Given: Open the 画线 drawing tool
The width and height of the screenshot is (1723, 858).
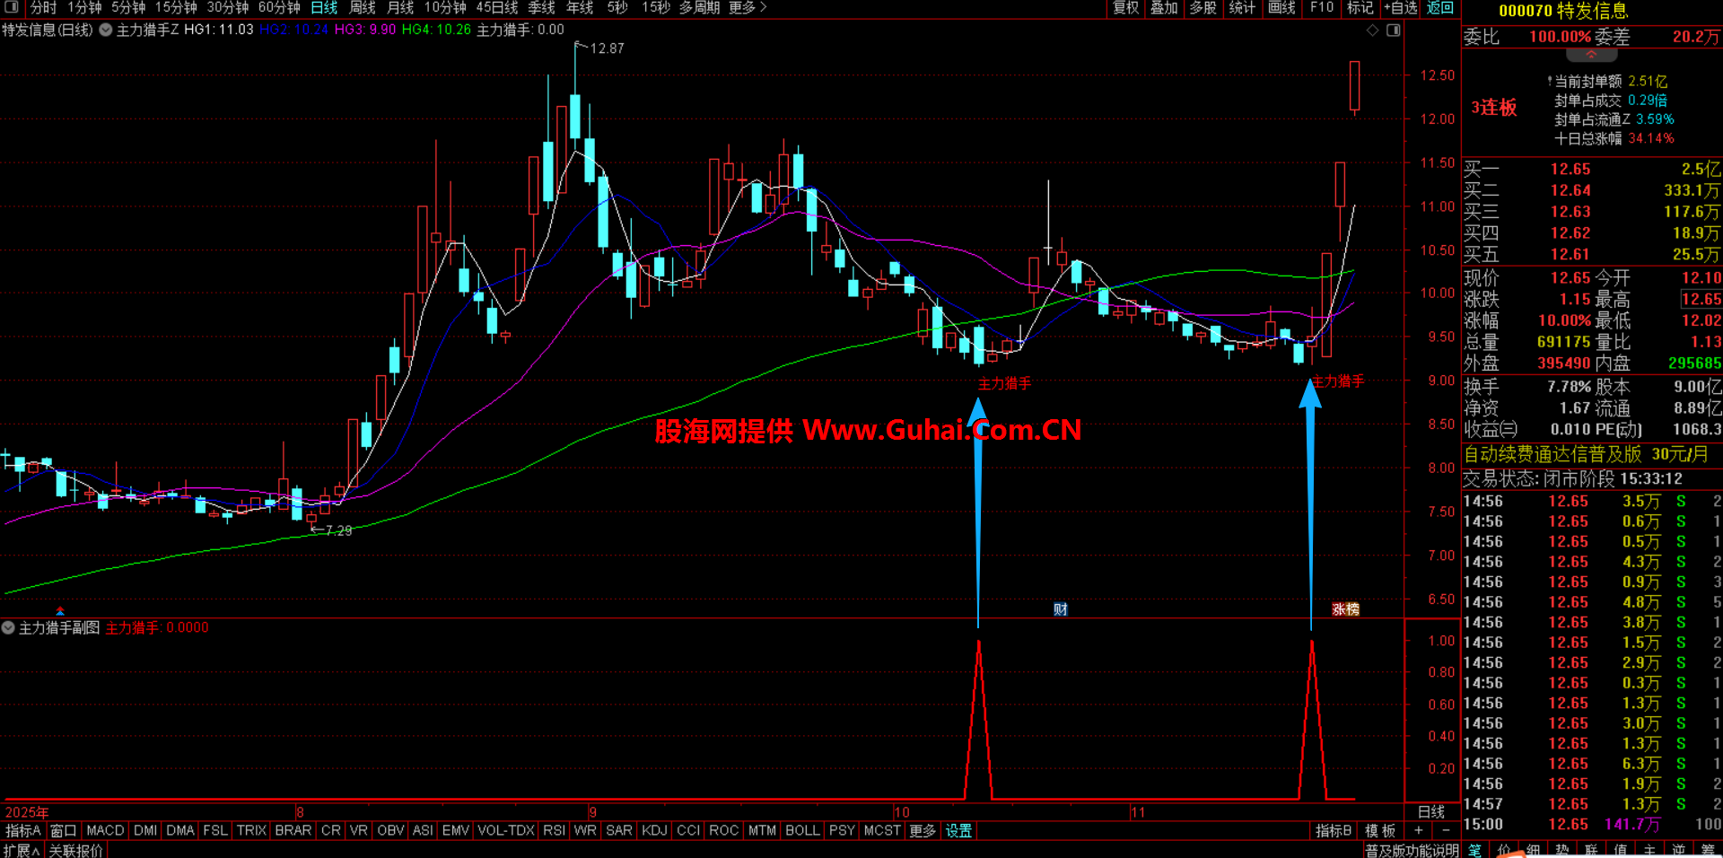Looking at the screenshot, I should tap(1281, 7).
